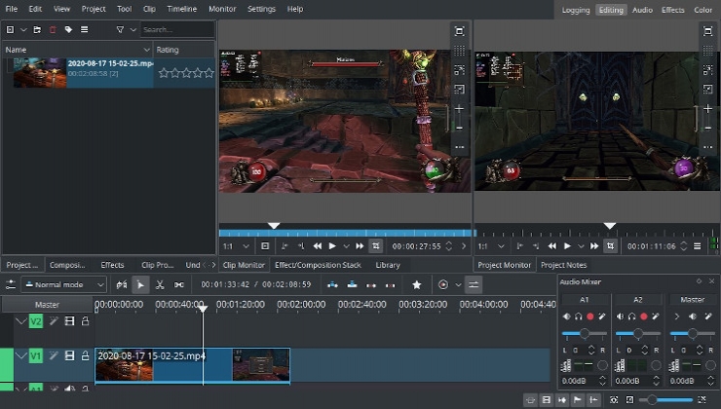Open the Project Monitor hamburger options menu
The image size is (721, 409).
(x=698, y=246)
